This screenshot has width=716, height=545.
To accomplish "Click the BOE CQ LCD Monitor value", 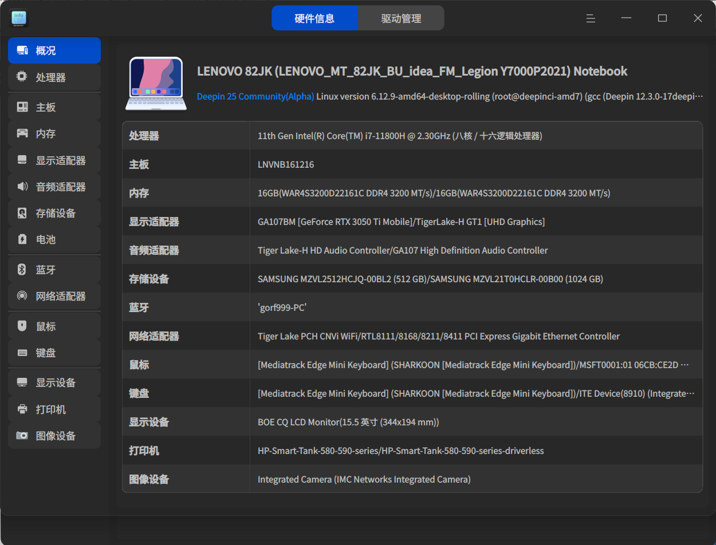I will tap(348, 422).
